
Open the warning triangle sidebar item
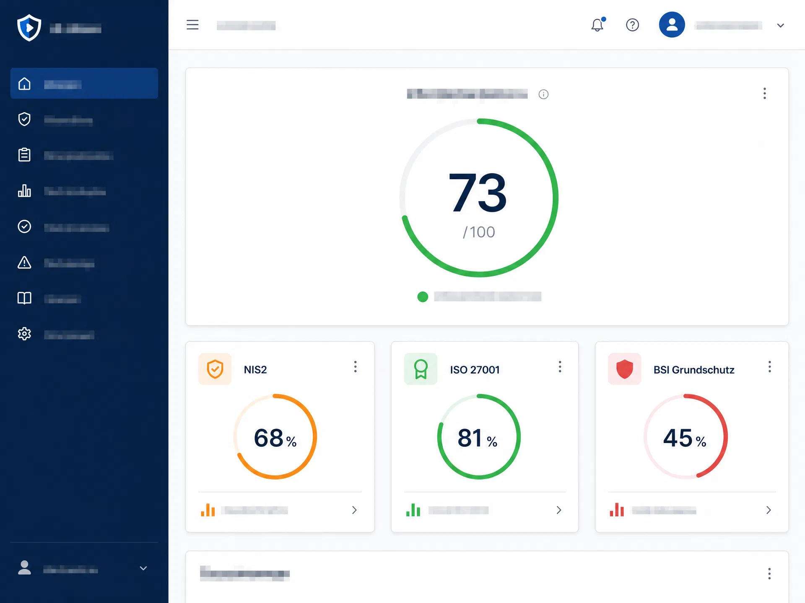point(24,263)
